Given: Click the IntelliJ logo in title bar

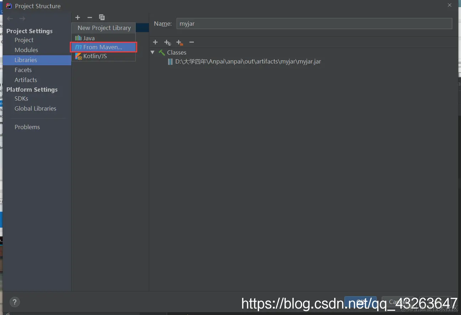Looking at the screenshot, I should [9, 6].
